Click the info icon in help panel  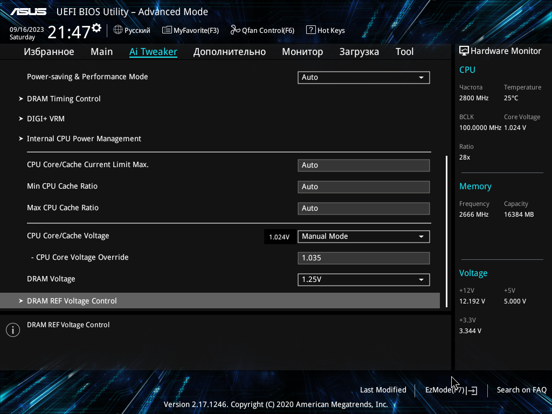12,330
